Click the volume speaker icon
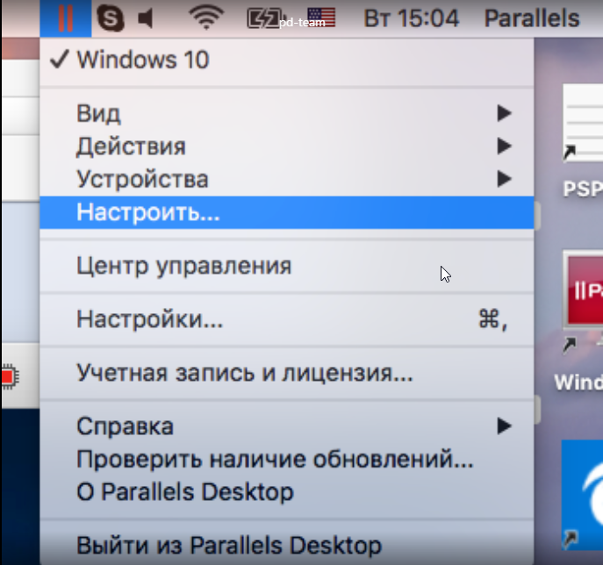 147,18
